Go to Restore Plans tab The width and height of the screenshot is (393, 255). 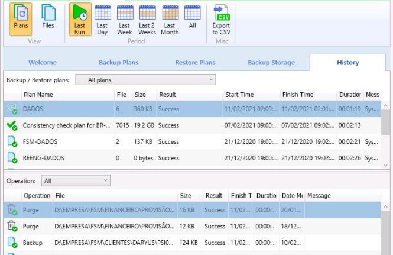point(195,63)
